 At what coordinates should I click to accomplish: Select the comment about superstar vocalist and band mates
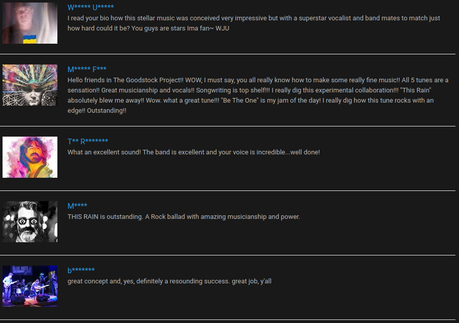(253, 23)
